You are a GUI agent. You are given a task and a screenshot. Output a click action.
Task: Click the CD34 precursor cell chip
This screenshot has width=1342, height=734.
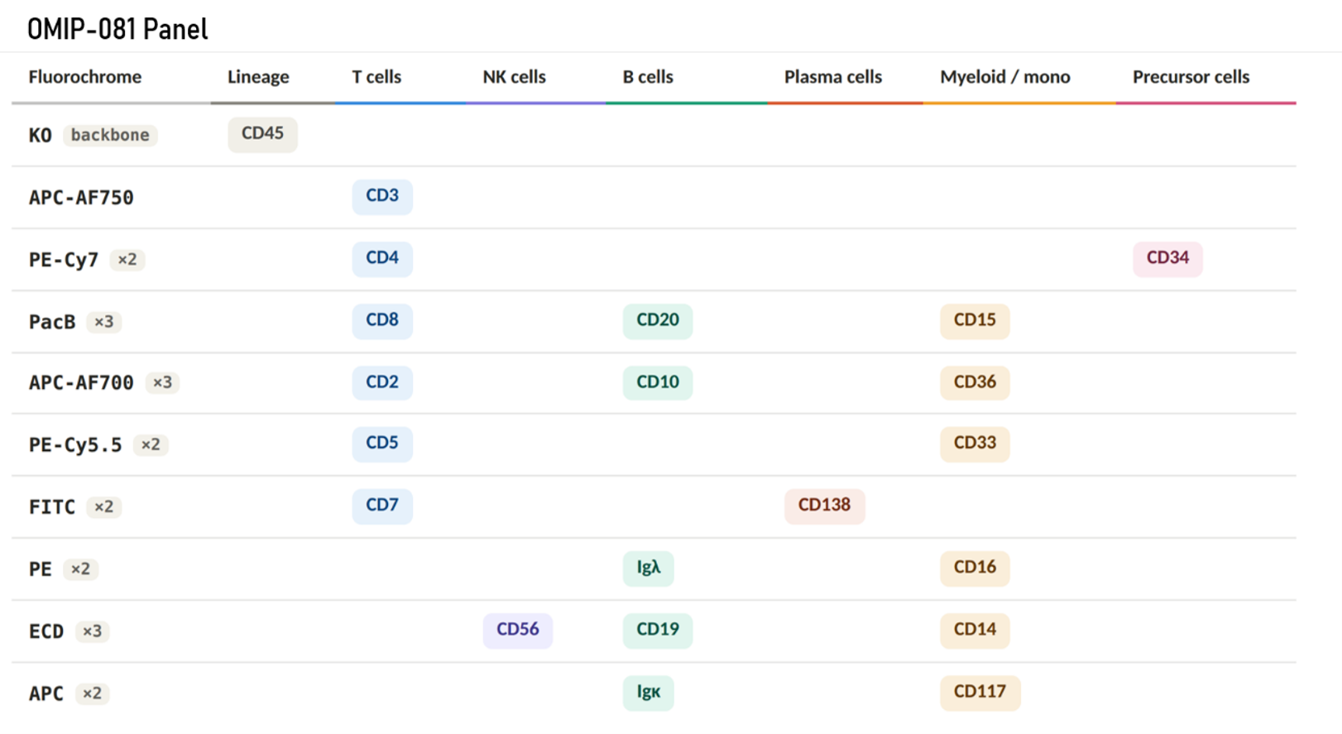pyautogui.click(x=1167, y=258)
